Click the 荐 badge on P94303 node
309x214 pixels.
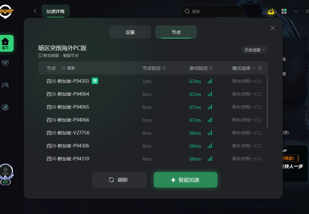[x=95, y=81]
